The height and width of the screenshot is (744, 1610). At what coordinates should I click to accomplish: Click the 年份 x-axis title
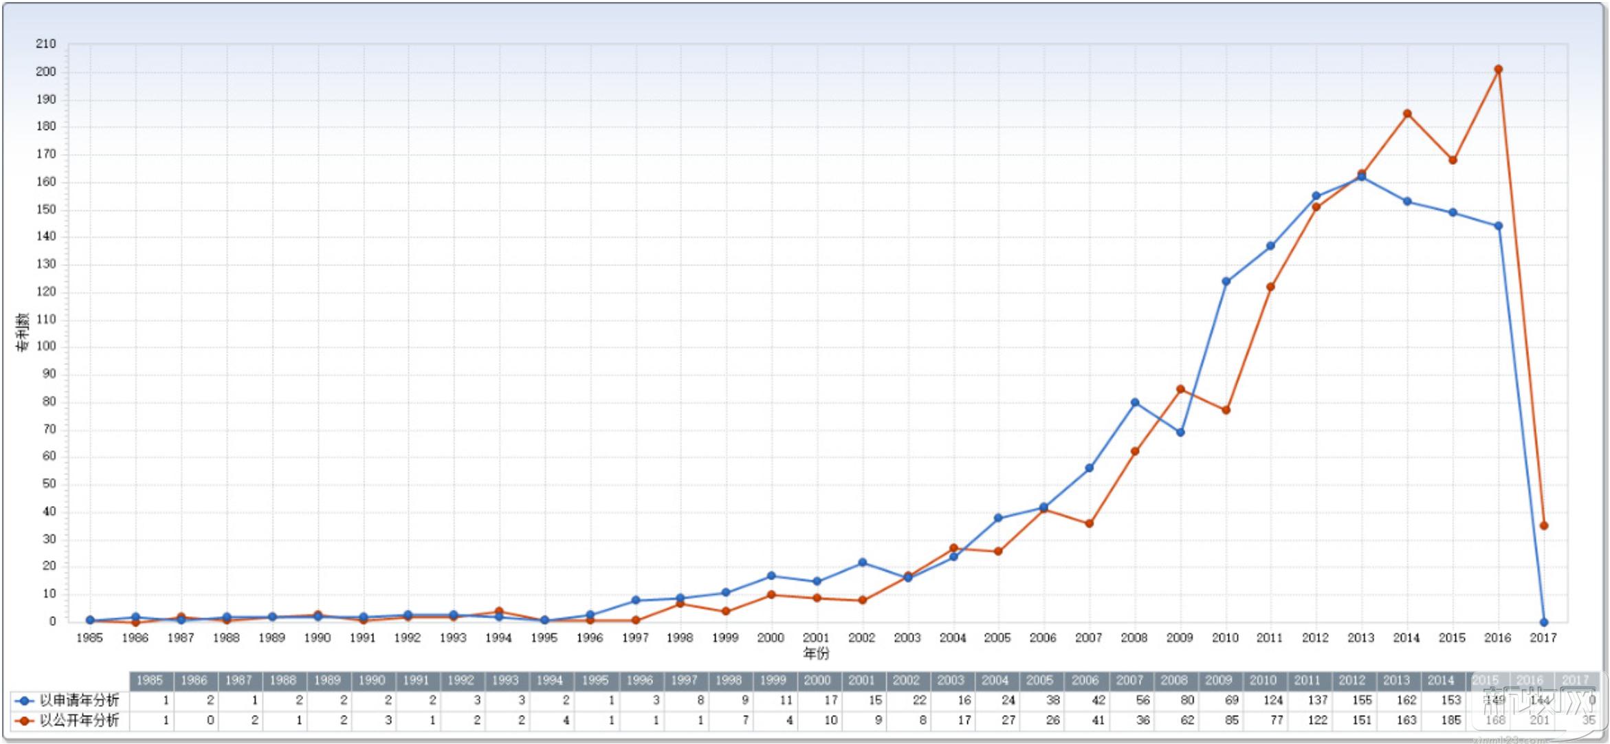point(816,653)
